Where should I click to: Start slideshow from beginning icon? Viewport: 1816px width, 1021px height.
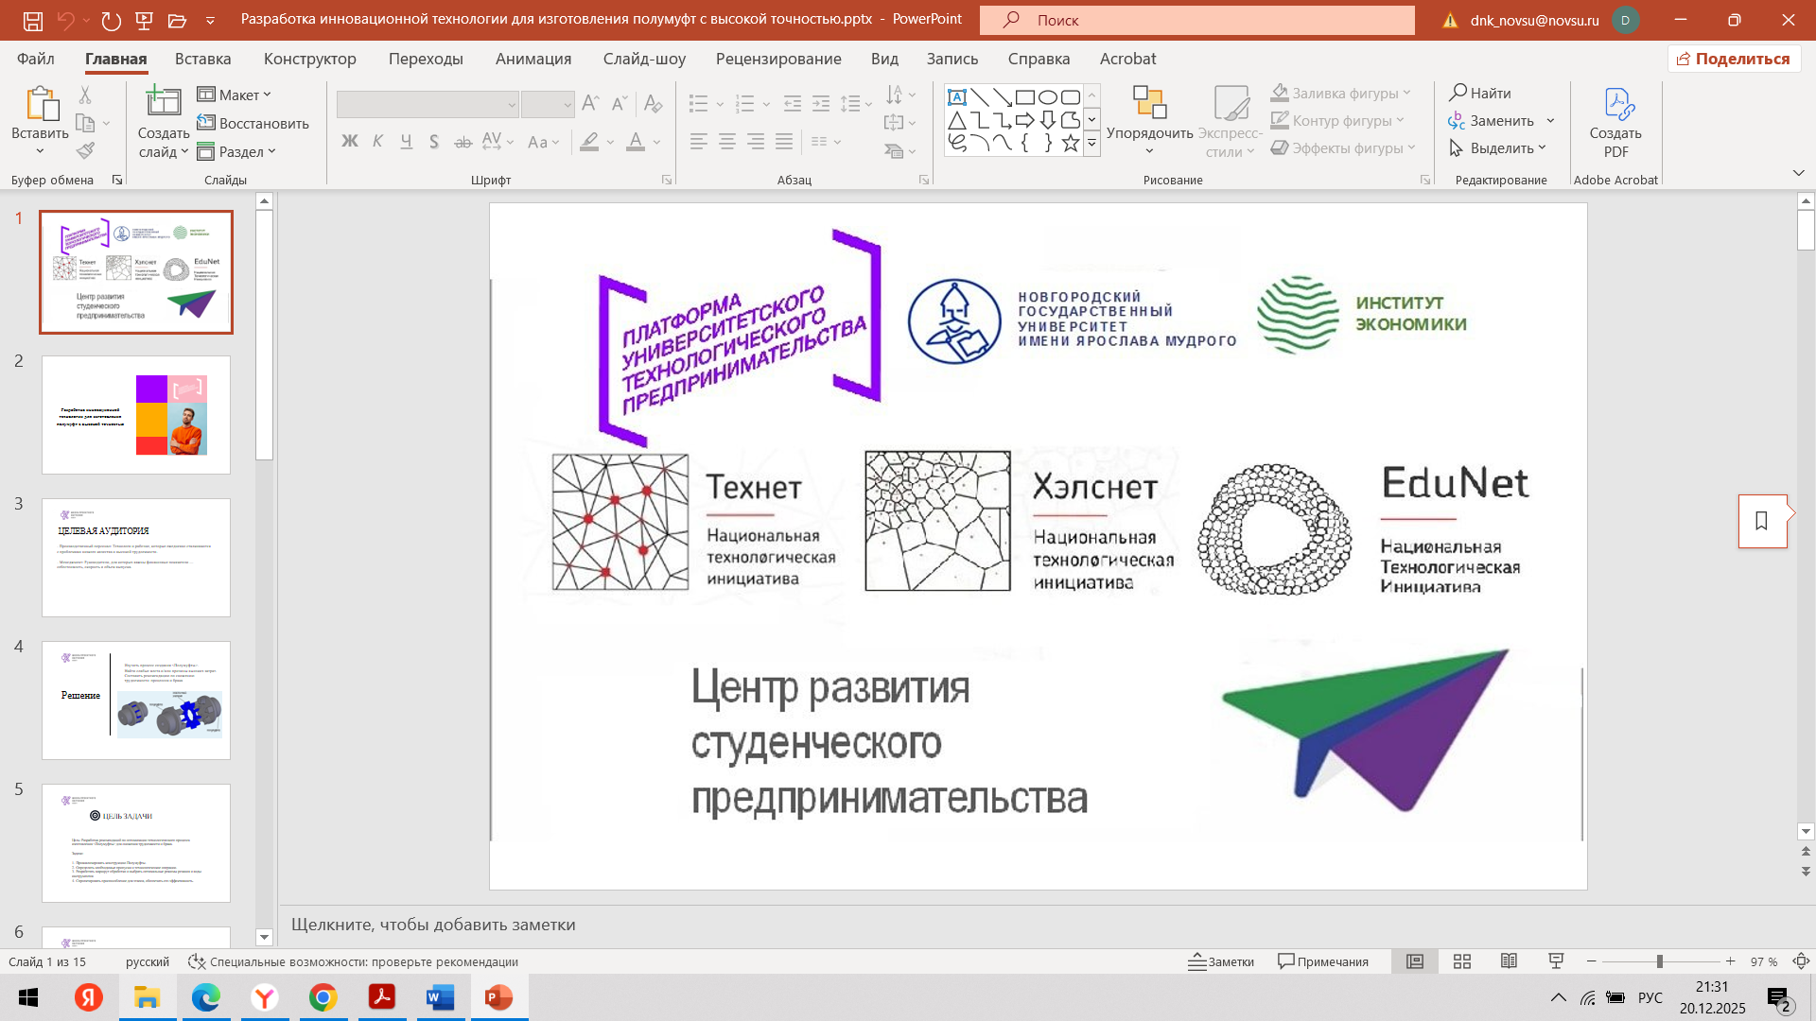tap(145, 20)
